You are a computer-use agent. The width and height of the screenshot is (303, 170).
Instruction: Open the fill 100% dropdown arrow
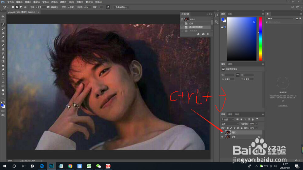click(257, 128)
